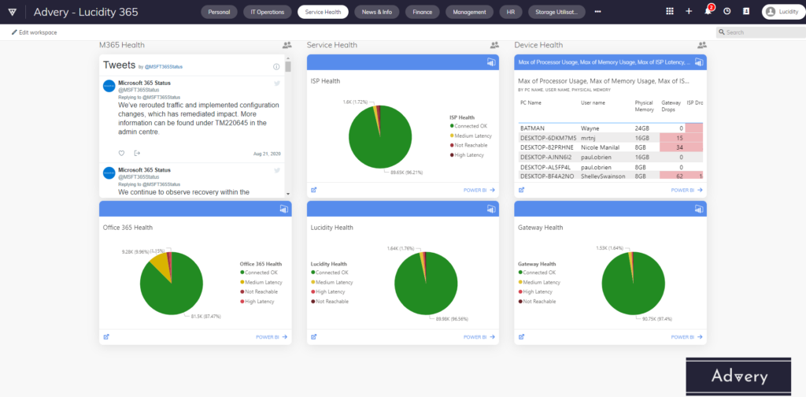The width and height of the screenshot is (806, 397).
Task: Sort by PC Name column header
Action: pyautogui.click(x=531, y=103)
